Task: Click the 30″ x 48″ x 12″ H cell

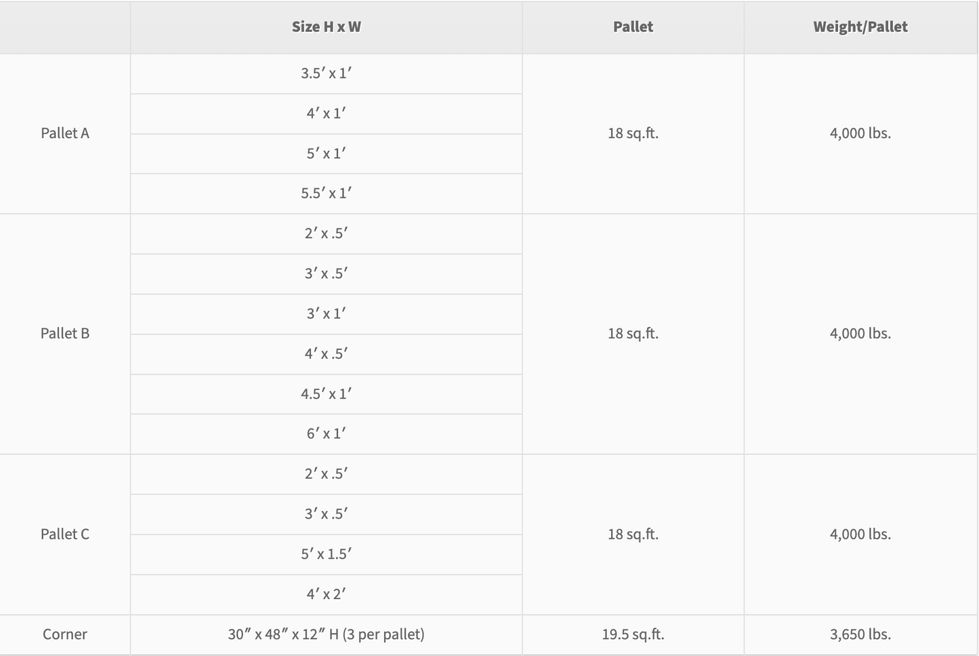Action: 326,634
